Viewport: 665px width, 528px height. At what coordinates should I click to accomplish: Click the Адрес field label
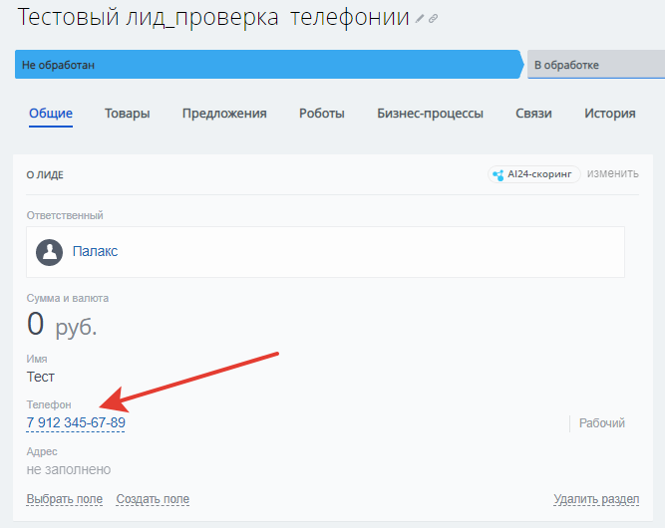point(42,451)
